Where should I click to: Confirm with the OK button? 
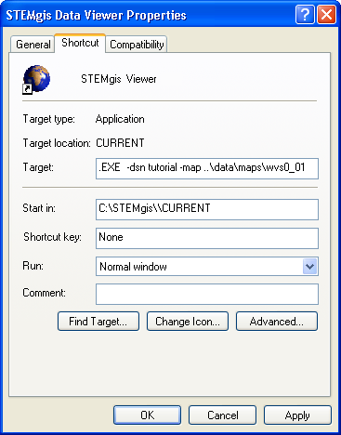pyautogui.click(x=147, y=415)
